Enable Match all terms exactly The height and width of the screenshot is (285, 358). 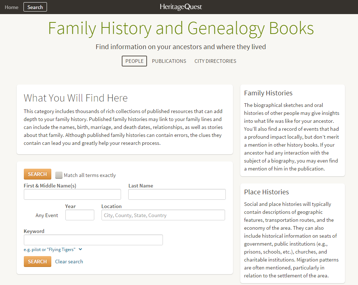pyautogui.click(x=59, y=175)
